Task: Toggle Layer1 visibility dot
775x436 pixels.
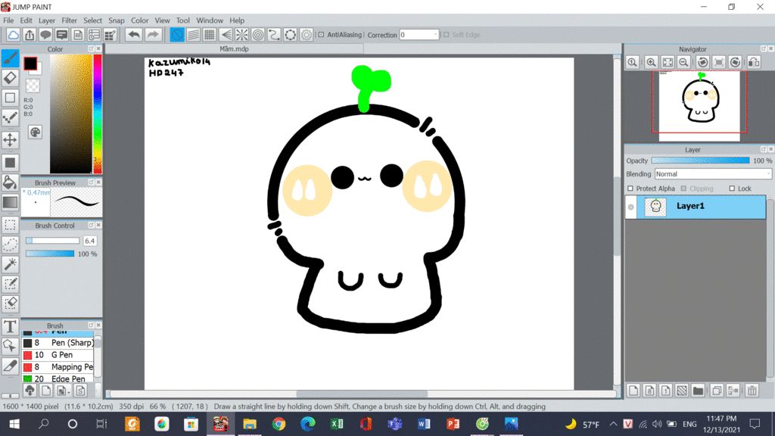Action: pyautogui.click(x=630, y=207)
